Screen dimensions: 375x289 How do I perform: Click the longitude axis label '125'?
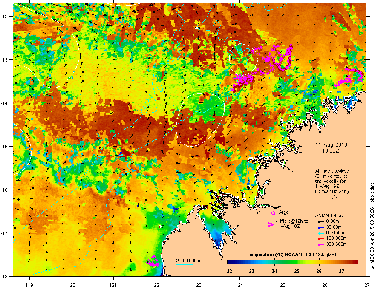[282, 285]
